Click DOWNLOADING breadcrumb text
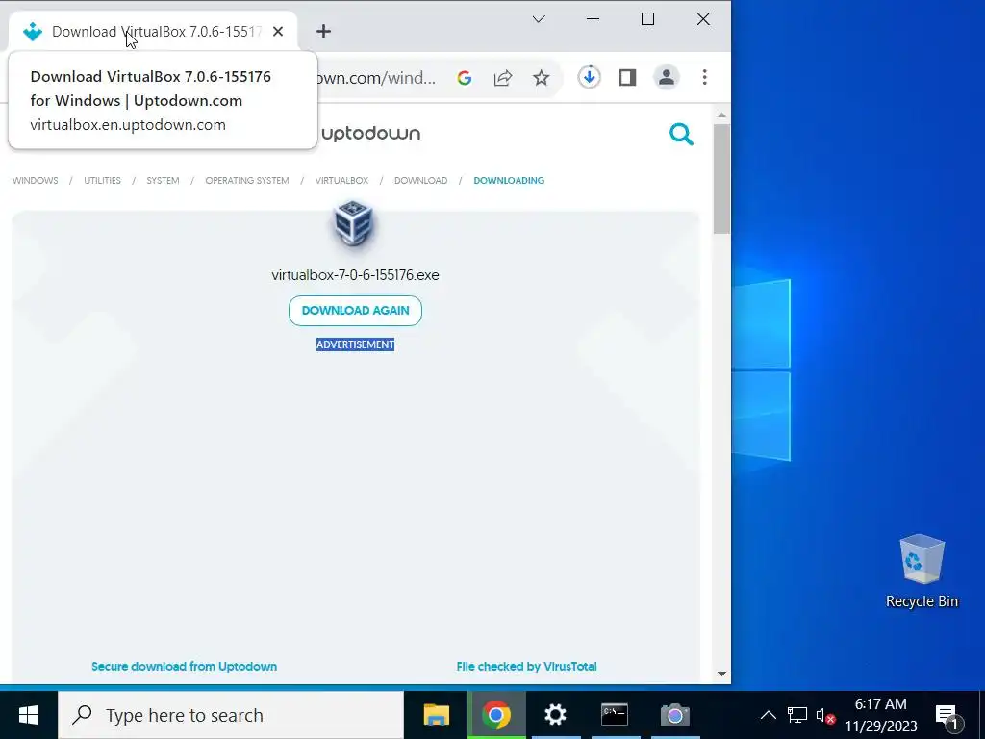Screen dimensions: 985x739 (509, 180)
